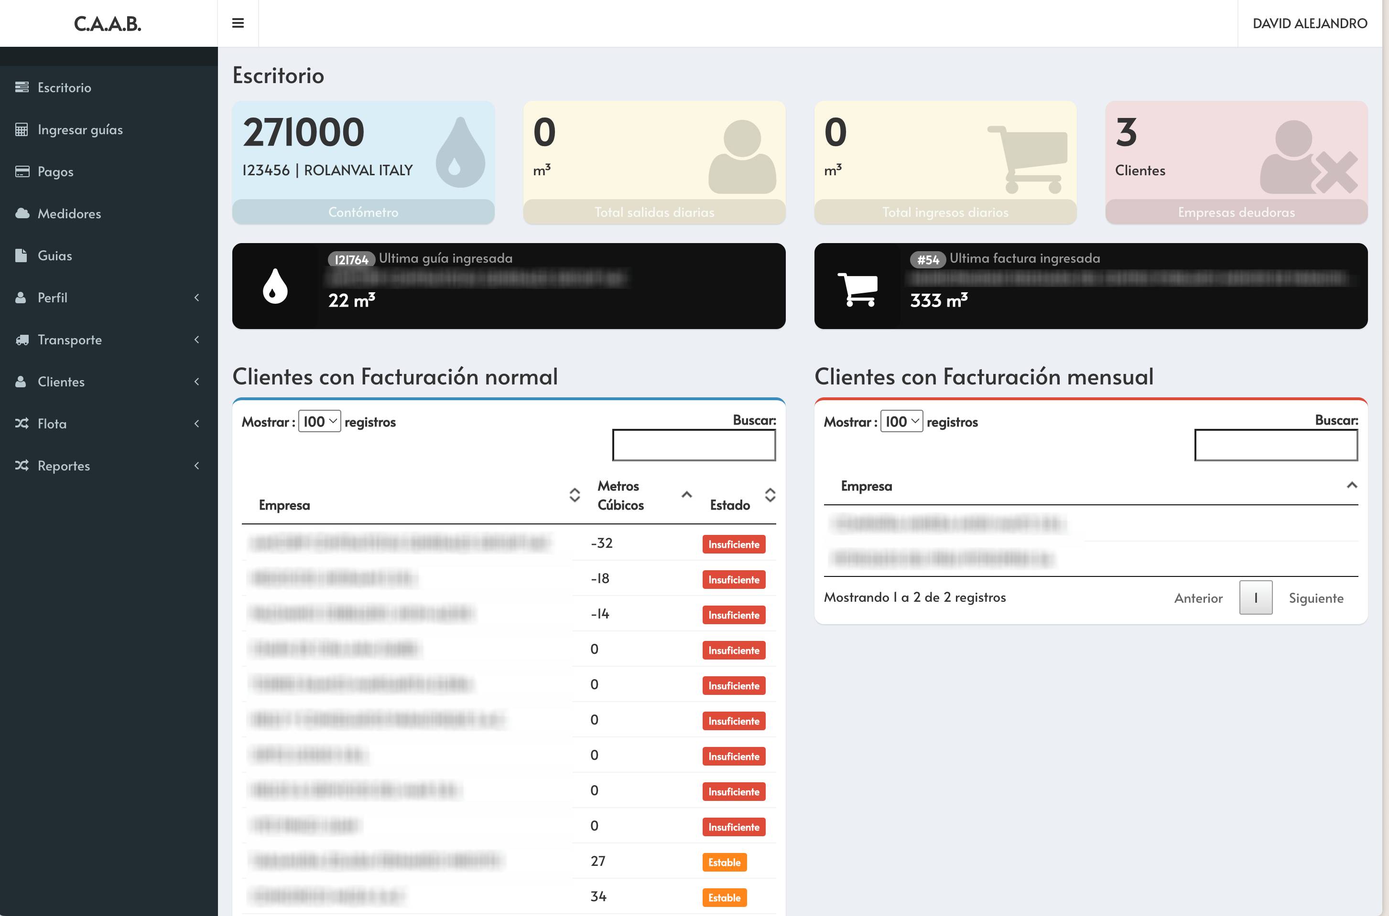Open Mostrar registros dropdown in Facturación mensual

click(x=901, y=421)
